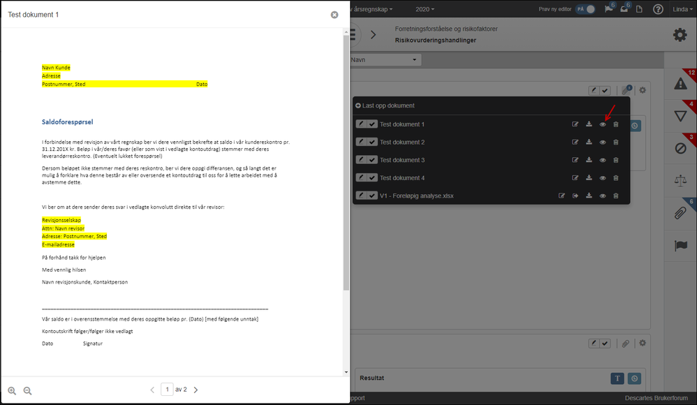Open the årsregnskap dropdown in top bar
The image size is (697, 405).
click(372, 9)
